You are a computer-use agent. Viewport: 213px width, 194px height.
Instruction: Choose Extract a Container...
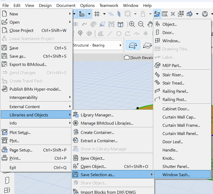click(112, 141)
